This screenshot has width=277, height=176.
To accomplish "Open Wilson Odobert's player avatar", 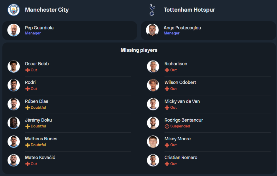I will [x=153, y=85].
